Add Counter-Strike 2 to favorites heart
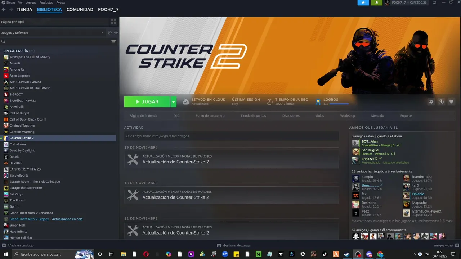 [451, 102]
